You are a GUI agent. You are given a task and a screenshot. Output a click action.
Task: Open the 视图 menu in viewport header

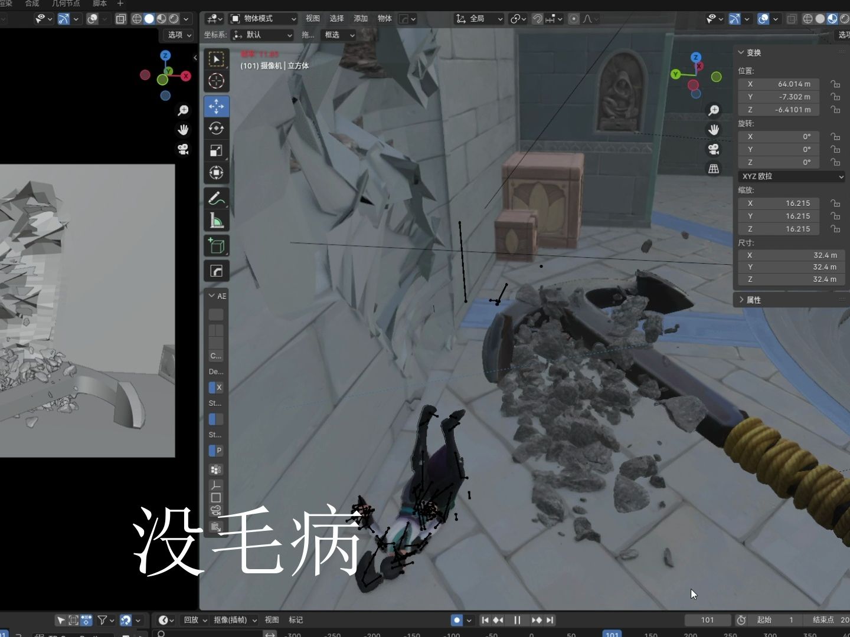tap(313, 19)
